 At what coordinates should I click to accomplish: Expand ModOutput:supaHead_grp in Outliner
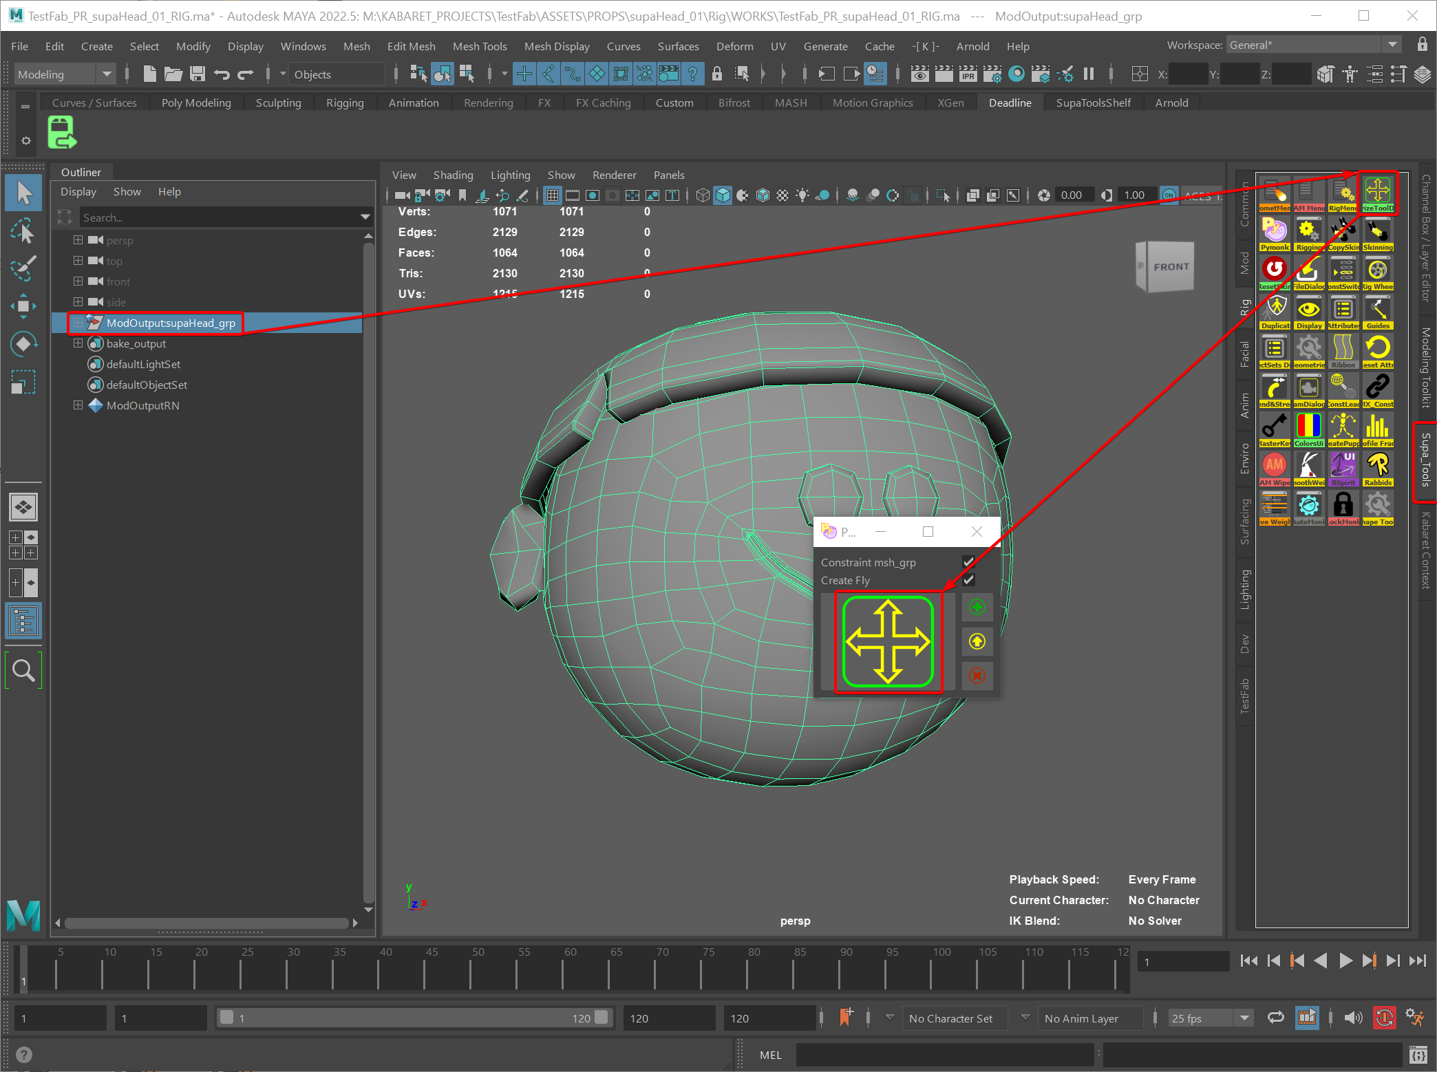tap(78, 322)
